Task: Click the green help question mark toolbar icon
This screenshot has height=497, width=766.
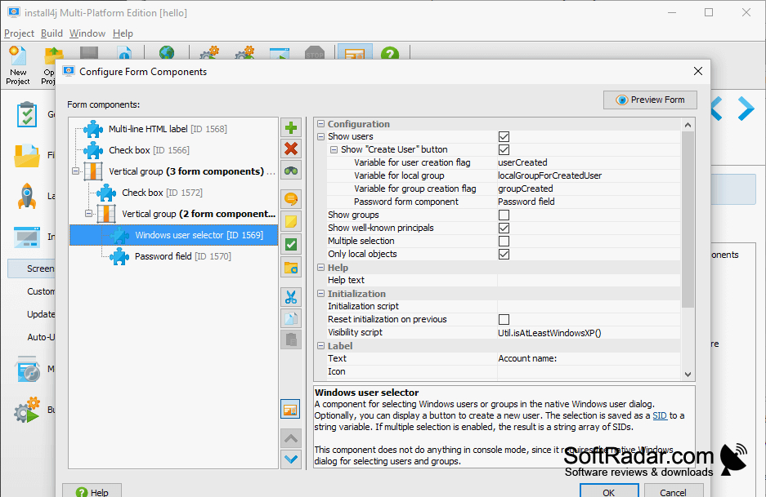Action: pyautogui.click(x=390, y=54)
